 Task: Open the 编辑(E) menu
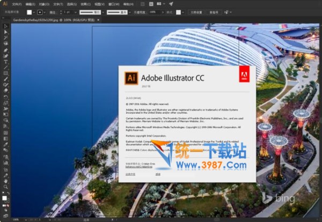pos(31,4)
